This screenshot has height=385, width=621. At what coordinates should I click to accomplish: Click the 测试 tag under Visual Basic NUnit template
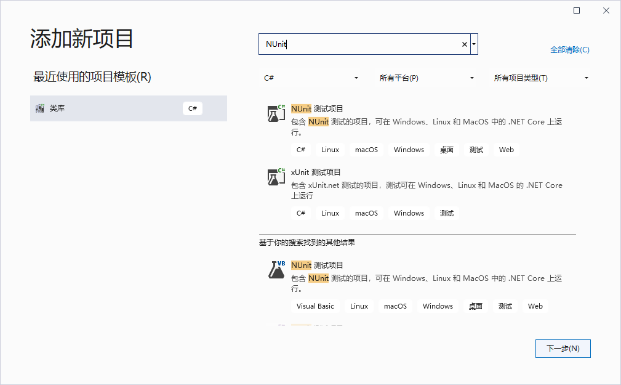coord(505,306)
